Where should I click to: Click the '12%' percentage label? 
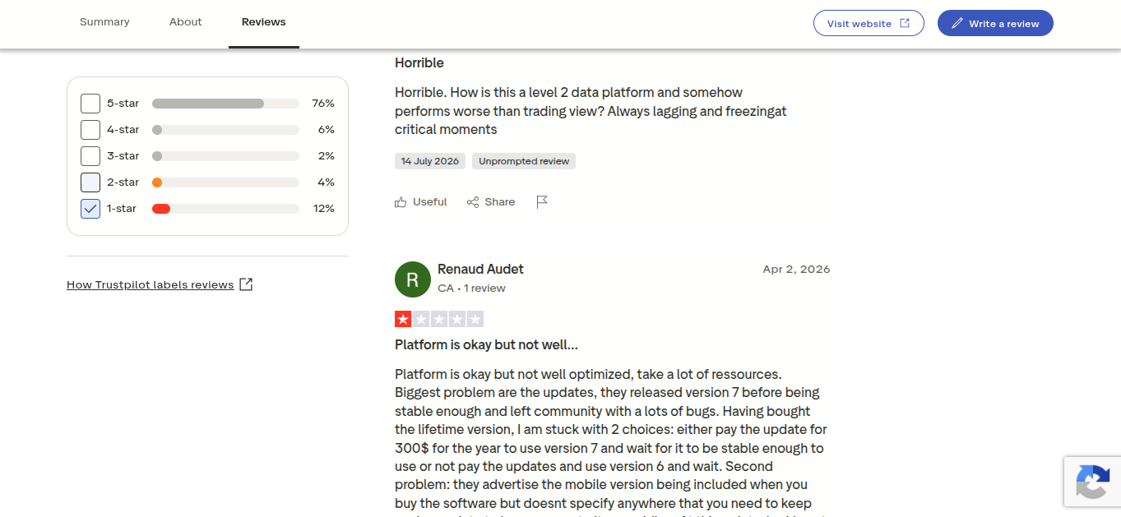(324, 209)
